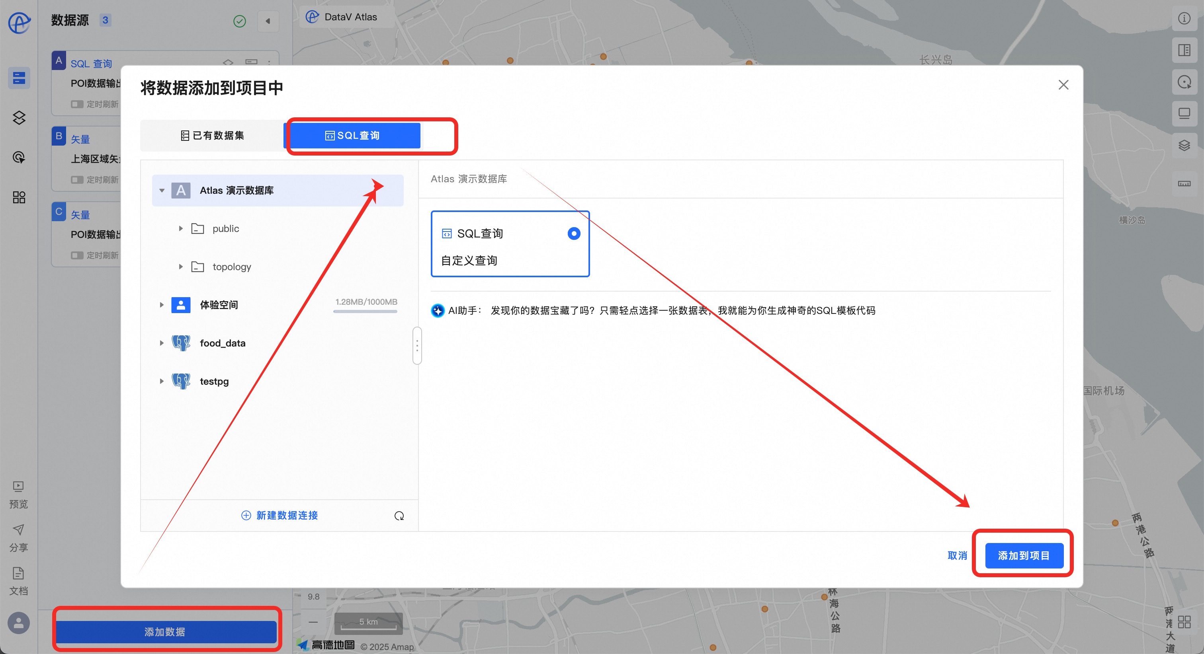1204x654 pixels.
Task: Expand the public schema folder
Action: pos(181,228)
